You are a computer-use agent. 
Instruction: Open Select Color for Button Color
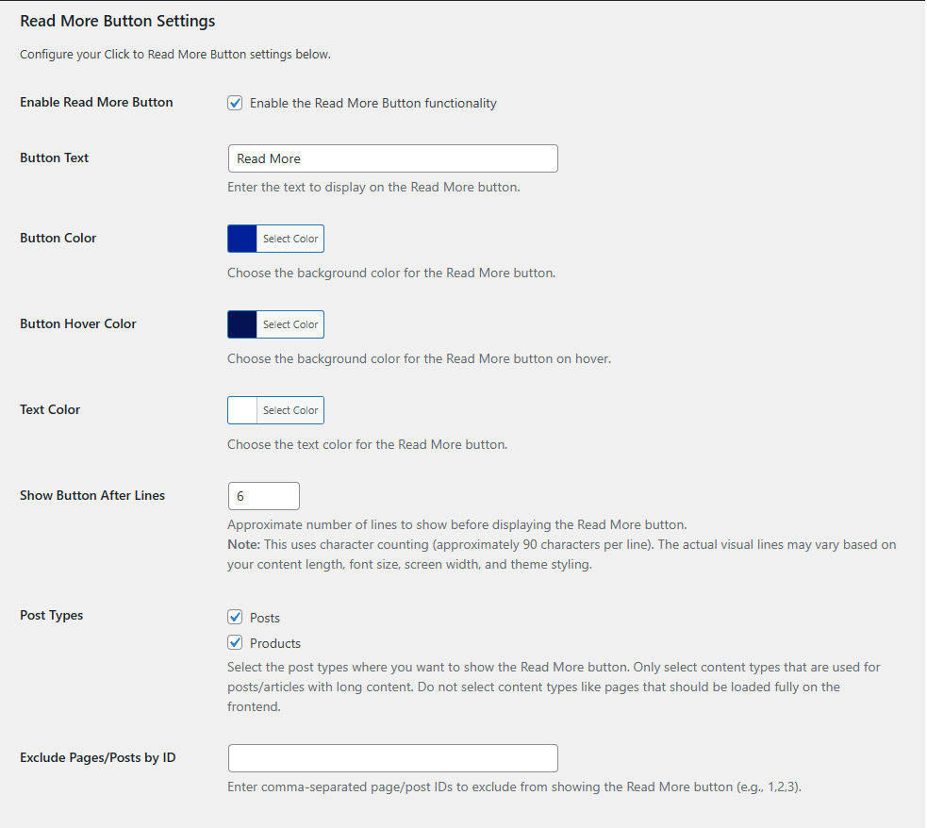(x=290, y=238)
